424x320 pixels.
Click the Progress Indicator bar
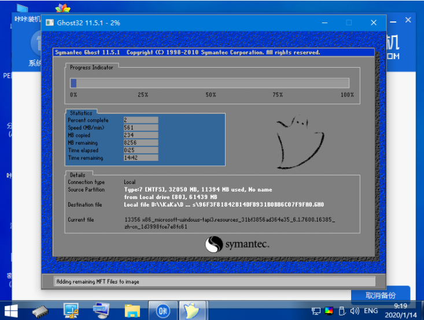pyautogui.click(x=209, y=83)
